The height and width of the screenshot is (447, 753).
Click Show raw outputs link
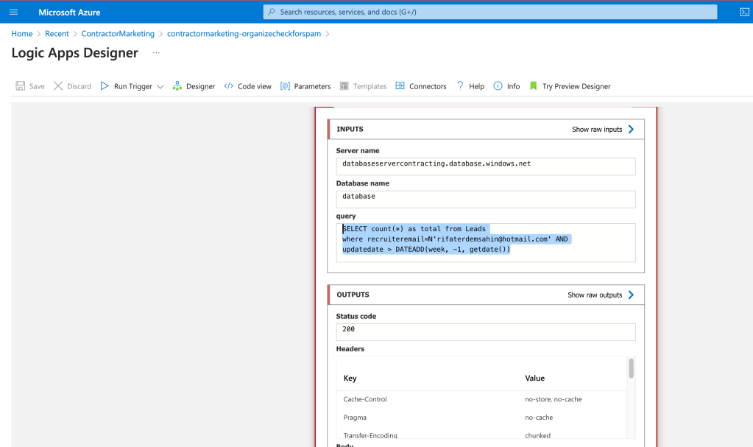pos(595,295)
